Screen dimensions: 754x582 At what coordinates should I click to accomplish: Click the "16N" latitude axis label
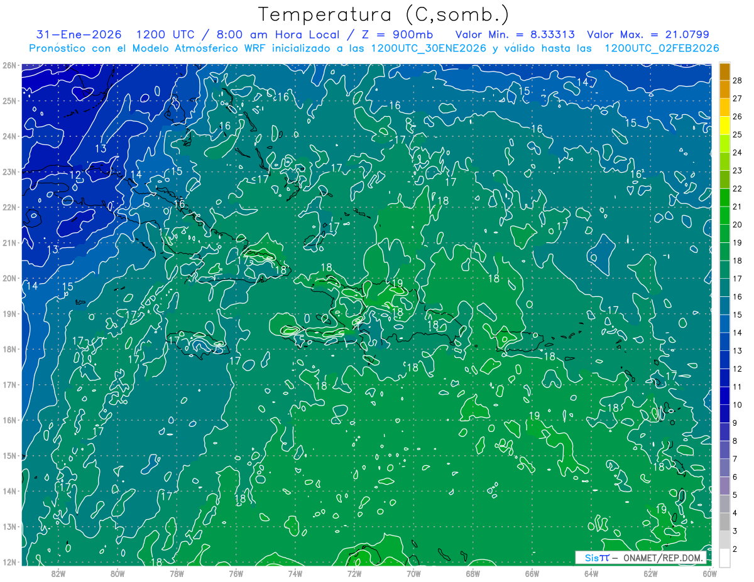9,420
